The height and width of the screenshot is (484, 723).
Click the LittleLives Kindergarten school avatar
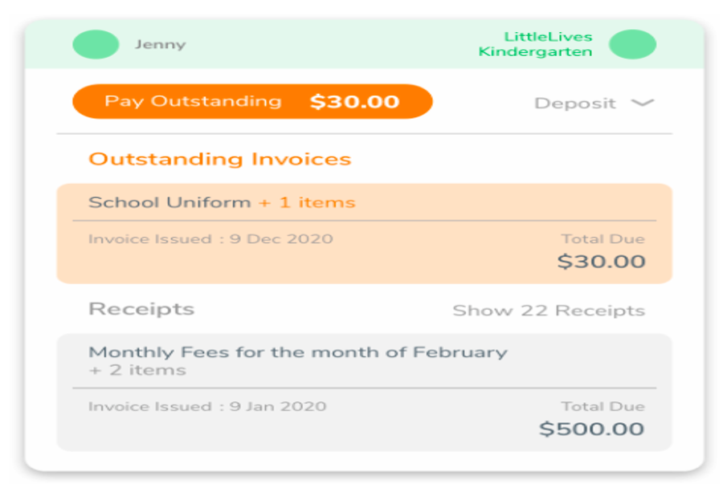[632, 44]
